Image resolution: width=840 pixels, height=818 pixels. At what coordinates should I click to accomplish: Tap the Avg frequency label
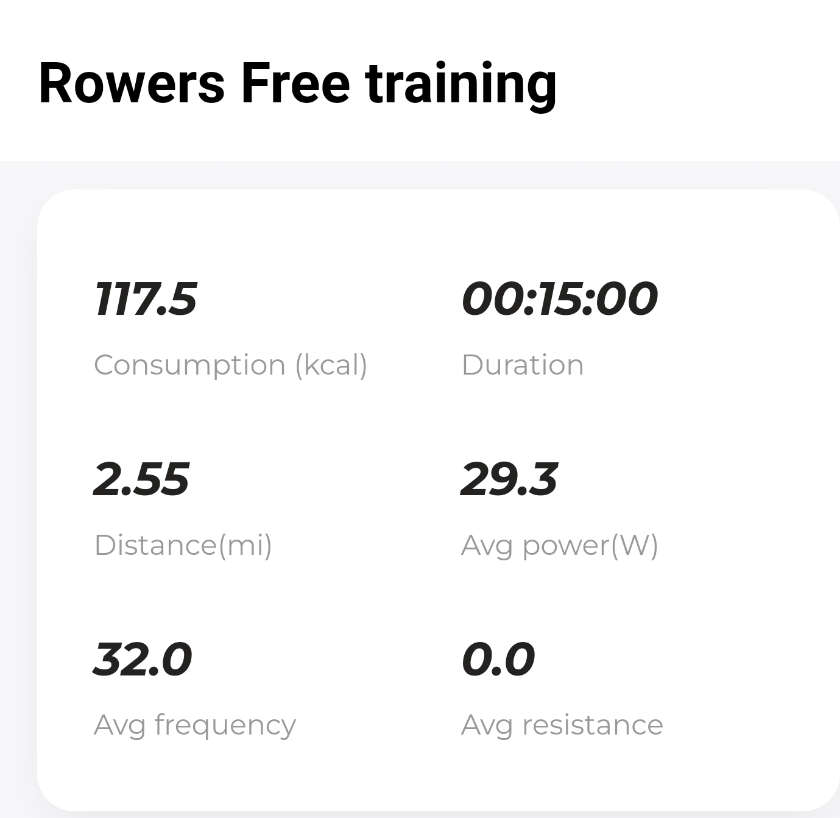click(x=195, y=725)
